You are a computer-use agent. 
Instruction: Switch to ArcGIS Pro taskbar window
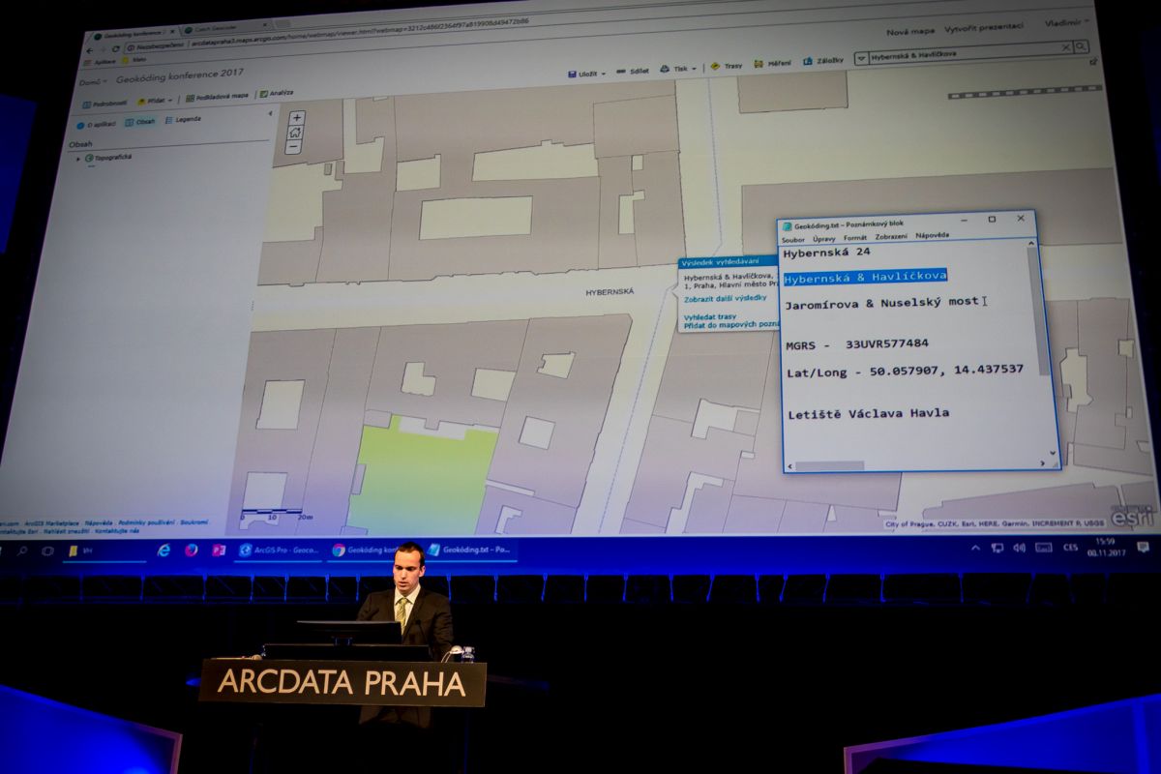click(x=276, y=551)
